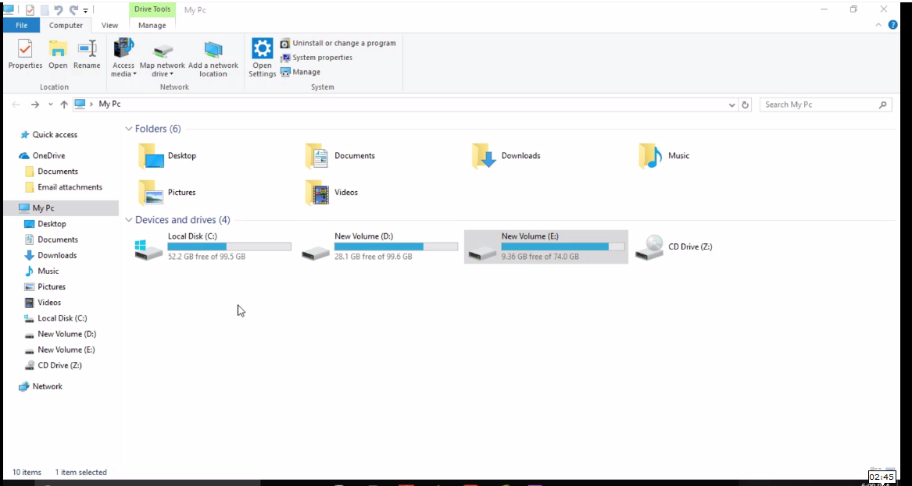The image size is (912, 486).
Task: Click the Back navigation arrow
Action: [16, 105]
